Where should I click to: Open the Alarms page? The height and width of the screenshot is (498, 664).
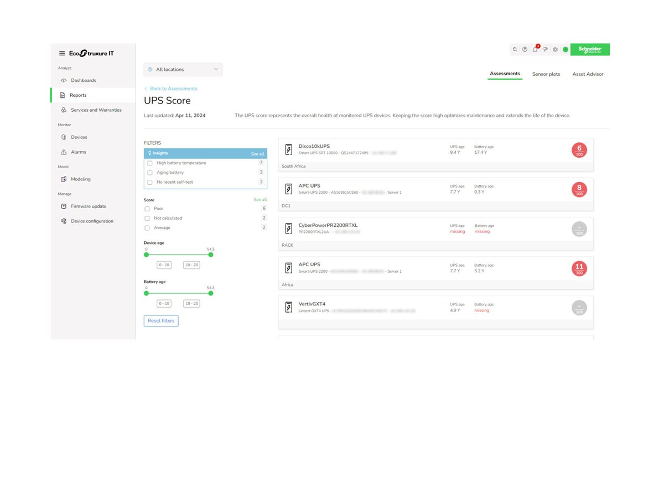click(x=79, y=152)
